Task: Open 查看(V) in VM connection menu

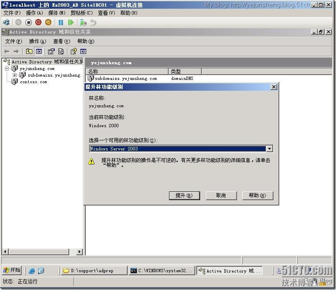Action: point(106,13)
